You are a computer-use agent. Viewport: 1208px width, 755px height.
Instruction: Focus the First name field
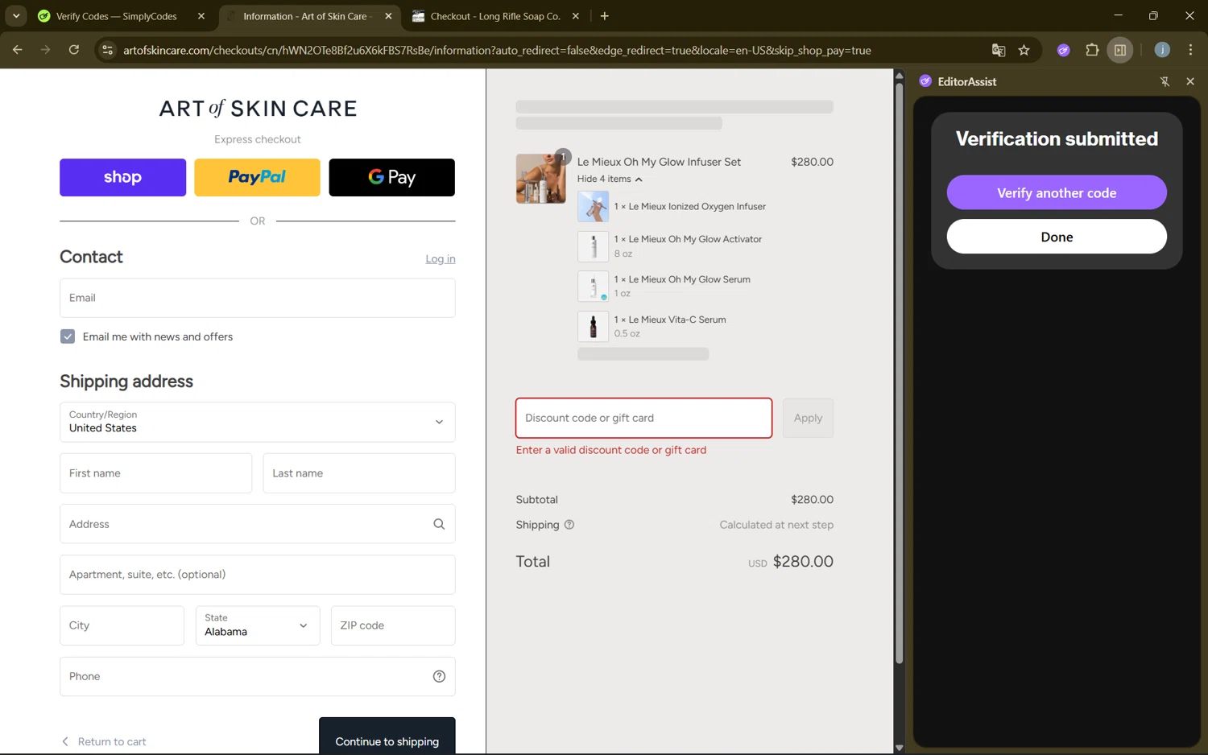pos(155,473)
